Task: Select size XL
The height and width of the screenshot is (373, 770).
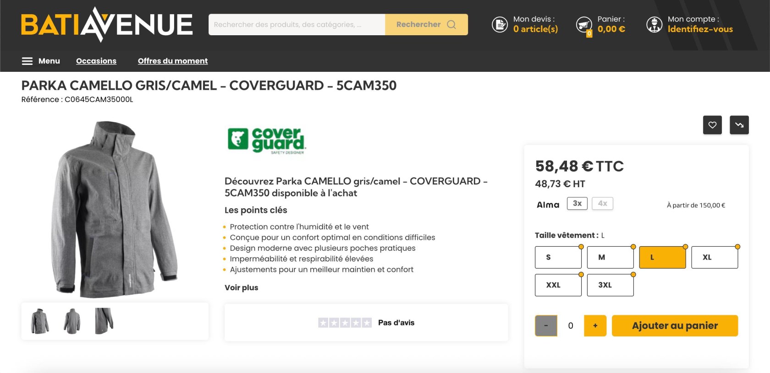Action: coord(715,257)
